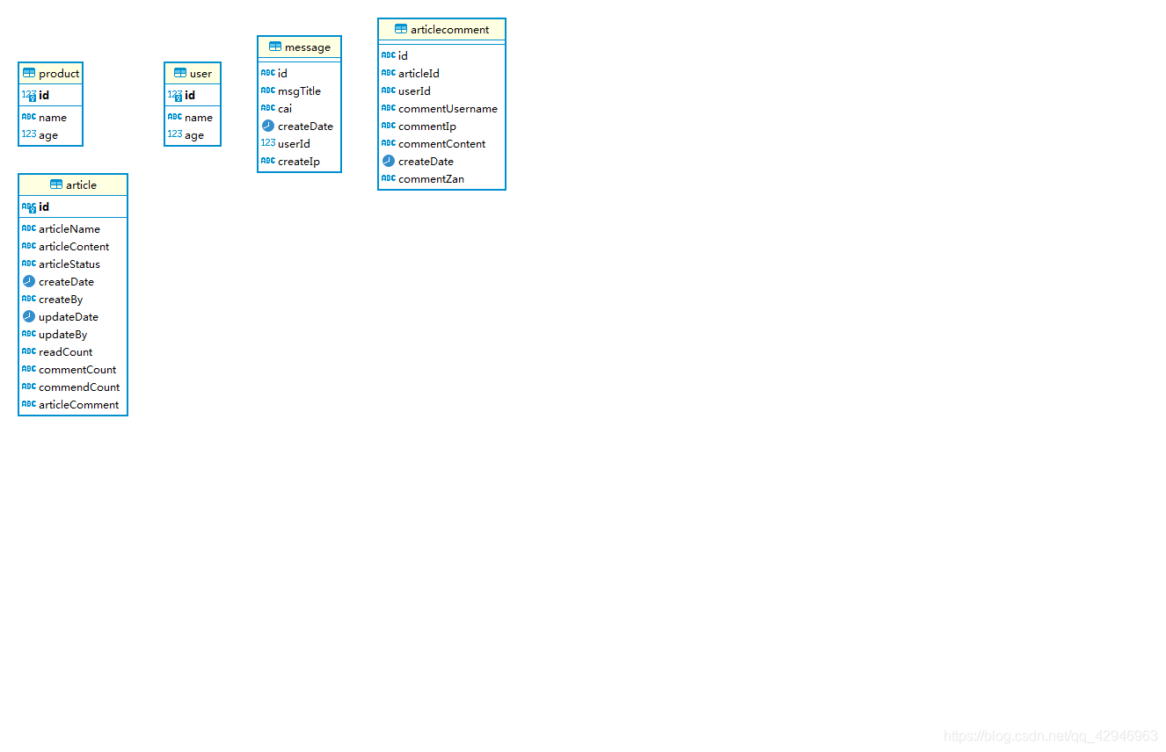Screen dimensions: 1166x752
Task: Click the table icon beside user
Action: pyautogui.click(x=180, y=73)
